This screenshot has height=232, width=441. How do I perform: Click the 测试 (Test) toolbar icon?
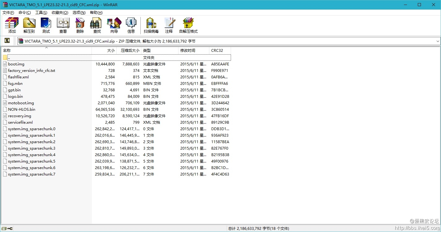pyautogui.click(x=46, y=23)
